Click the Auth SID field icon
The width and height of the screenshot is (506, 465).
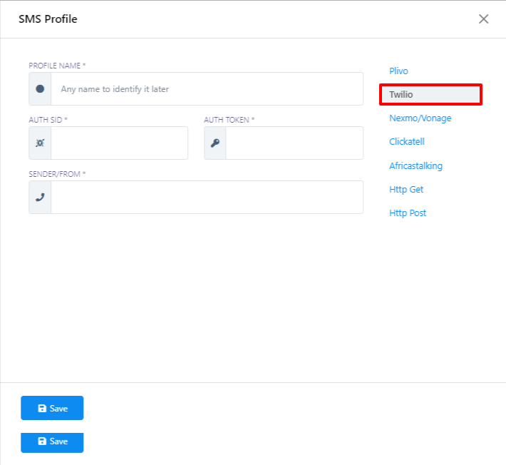[40, 143]
